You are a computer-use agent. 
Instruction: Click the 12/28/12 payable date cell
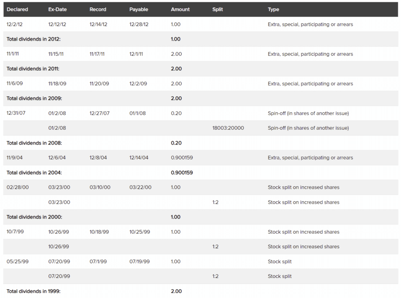pyautogui.click(x=139, y=24)
